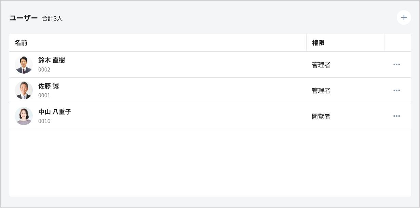Click 鈴木 直樹's profile photo
Viewport: 420px width, 208px height.
coord(24,65)
